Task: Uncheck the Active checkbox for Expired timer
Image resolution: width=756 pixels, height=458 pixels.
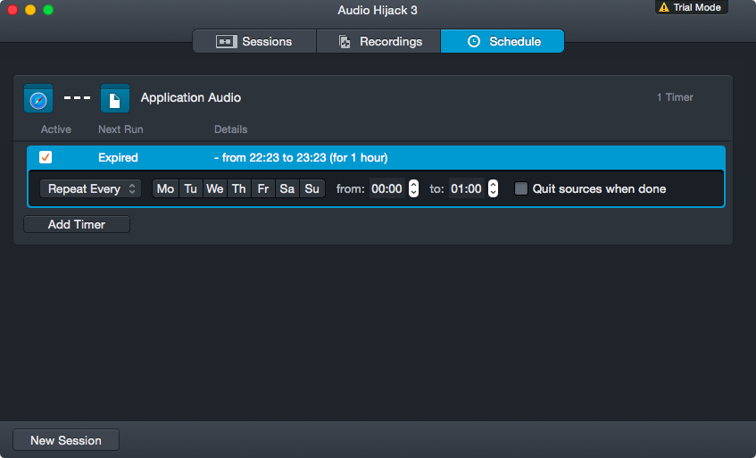Action: pyautogui.click(x=46, y=157)
